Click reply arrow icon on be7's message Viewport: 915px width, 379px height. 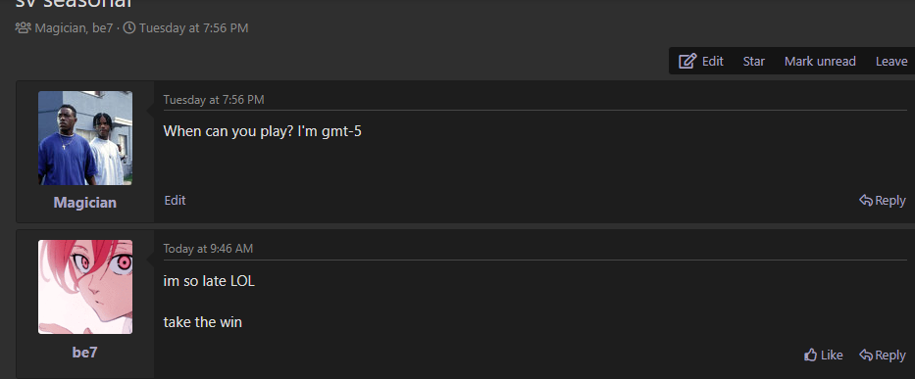coord(866,355)
